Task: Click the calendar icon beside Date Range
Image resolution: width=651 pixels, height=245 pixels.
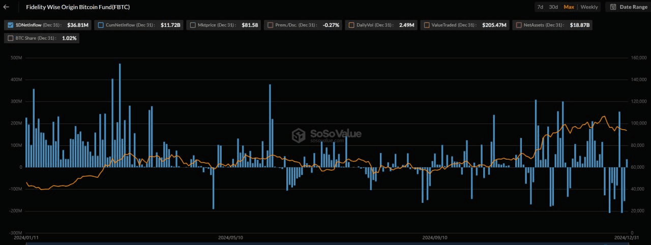Action: click(x=613, y=7)
